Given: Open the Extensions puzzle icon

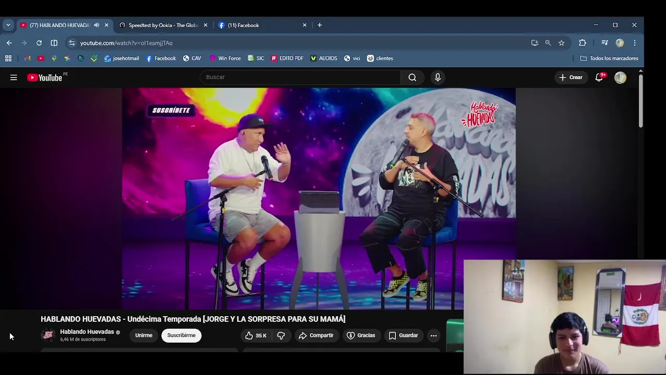Looking at the screenshot, I should [582, 43].
